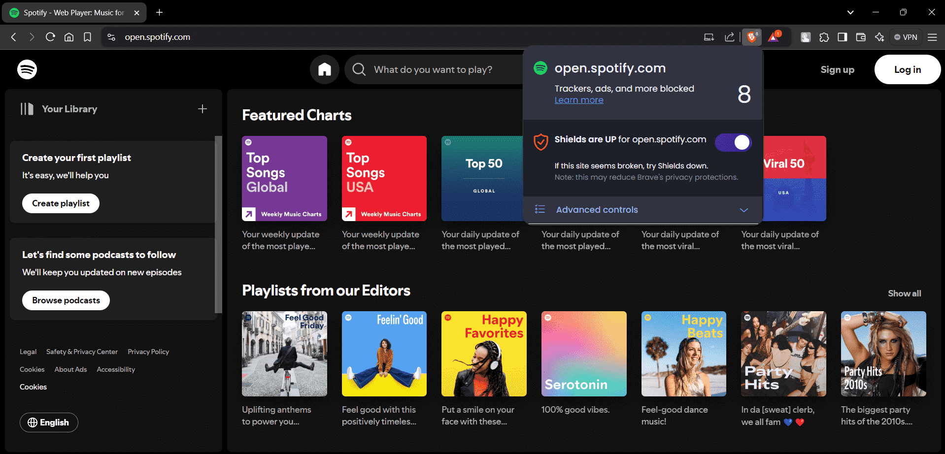The image size is (945, 454).
Task: Collapse Your Library via its icon
Action: 27,109
